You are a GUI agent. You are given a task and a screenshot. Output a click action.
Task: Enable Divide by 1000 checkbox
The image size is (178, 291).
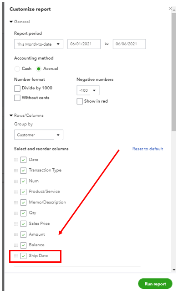(x=17, y=88)
